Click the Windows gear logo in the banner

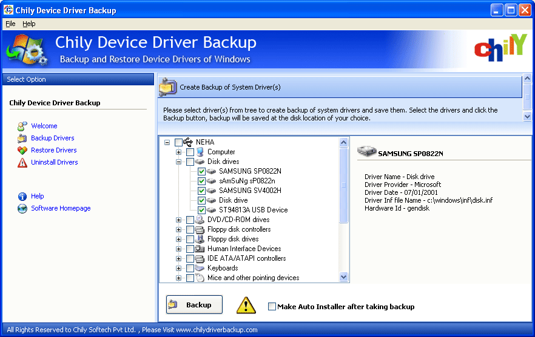click(27, 50)
